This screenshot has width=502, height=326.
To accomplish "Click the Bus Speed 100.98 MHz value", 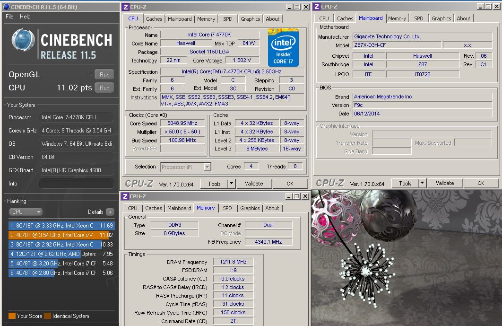I will click(x=182, y=140).
